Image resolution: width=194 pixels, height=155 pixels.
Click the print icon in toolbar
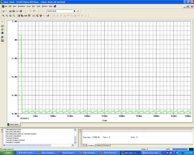[x=21, y=11]
